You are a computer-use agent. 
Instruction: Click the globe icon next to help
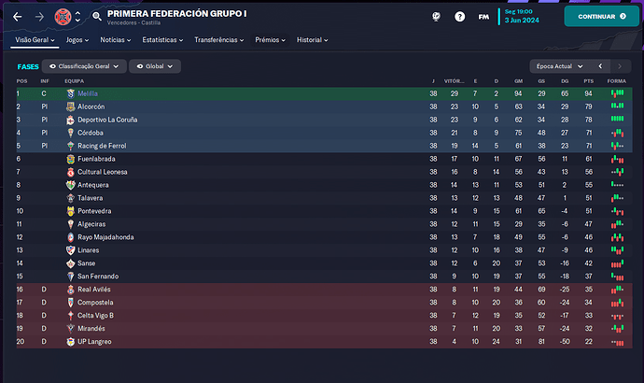pos(436,17)
